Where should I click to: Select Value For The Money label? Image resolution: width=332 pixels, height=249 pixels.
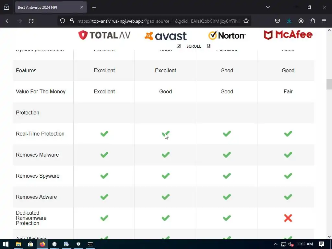[x=41, y=92]
